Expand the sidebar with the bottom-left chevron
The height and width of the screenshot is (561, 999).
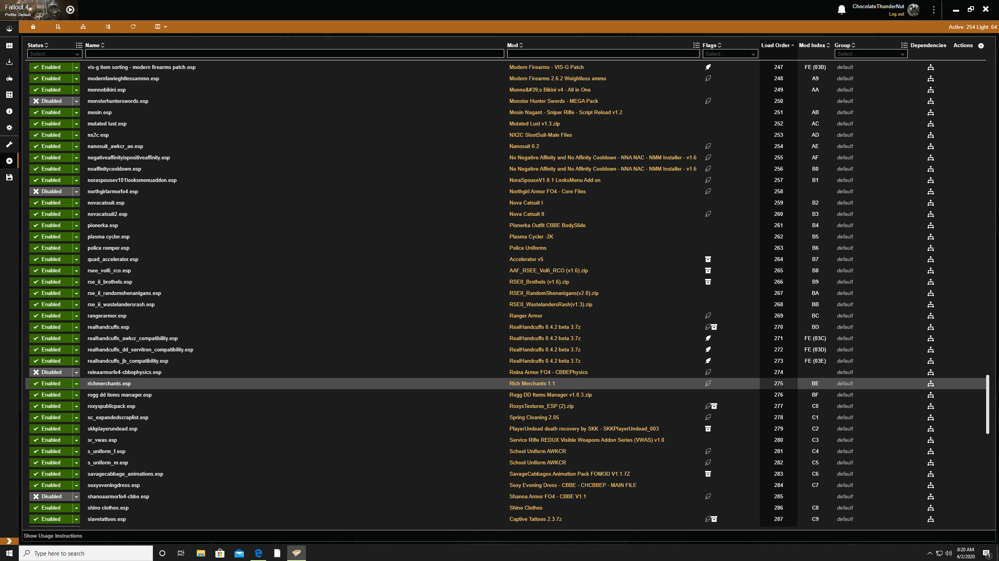click(9, 541)
